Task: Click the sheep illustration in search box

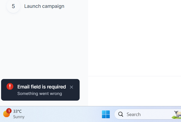Action: point(177,114)
